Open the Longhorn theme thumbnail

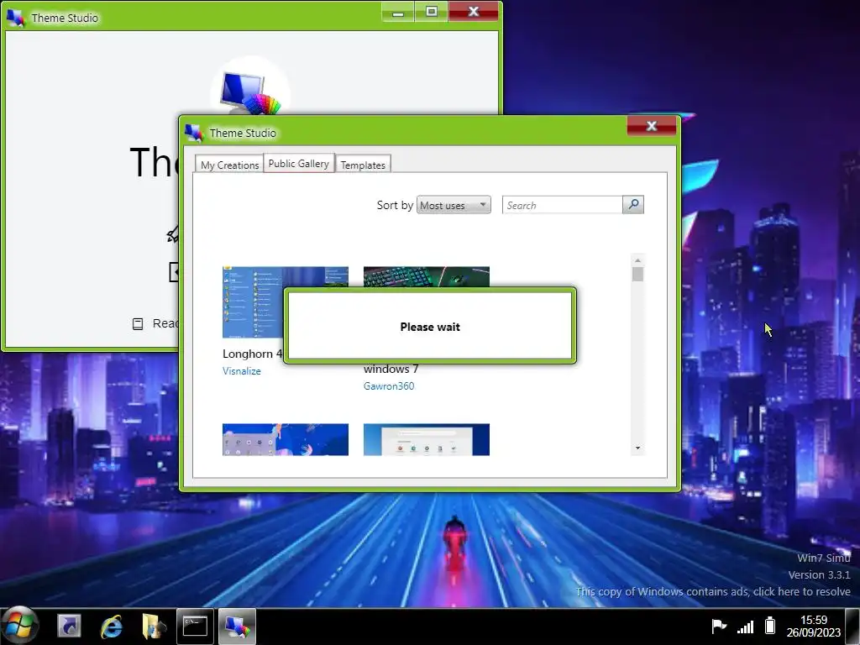(253, 302)
